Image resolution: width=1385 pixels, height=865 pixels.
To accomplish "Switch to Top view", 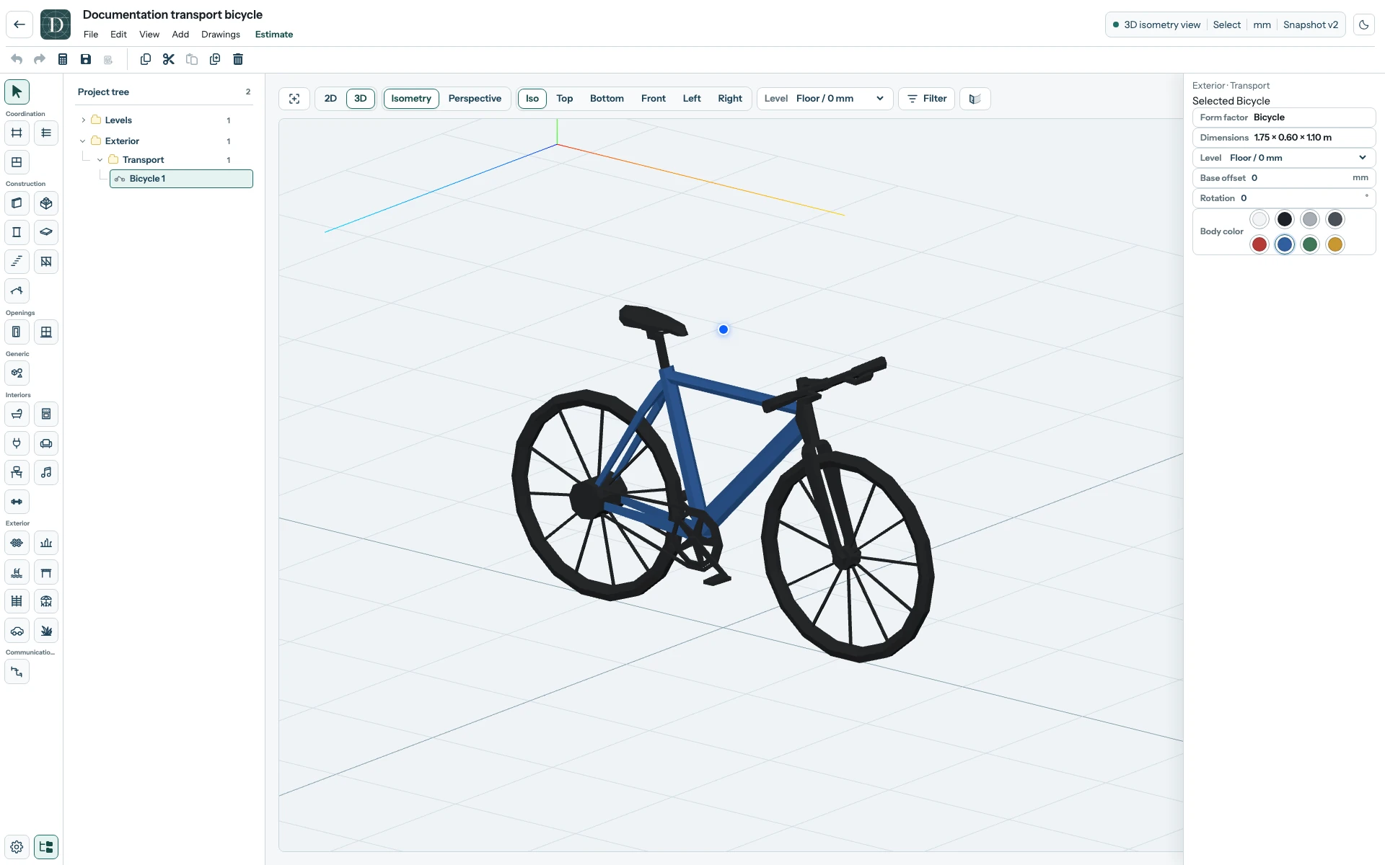I will pyautogui.click(x=564, y=99).
